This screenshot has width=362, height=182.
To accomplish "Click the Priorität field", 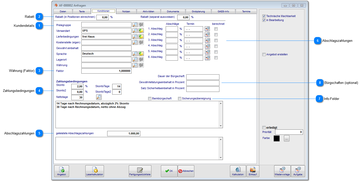I will [x=289, y=132].
